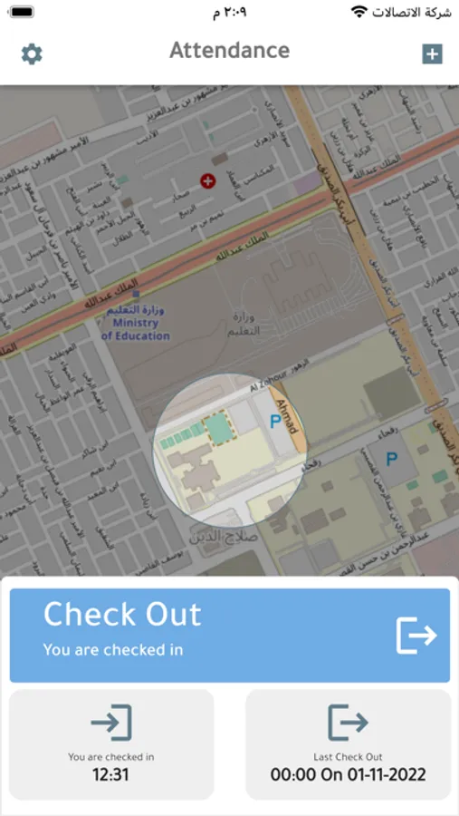The width and height of the screenshot is (459, 816).
Task: Open the Last Check Out card
Action: [348, 744]
